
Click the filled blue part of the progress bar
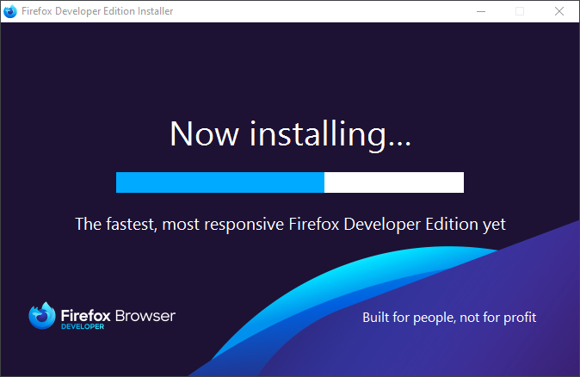click(x=219, y=182)
